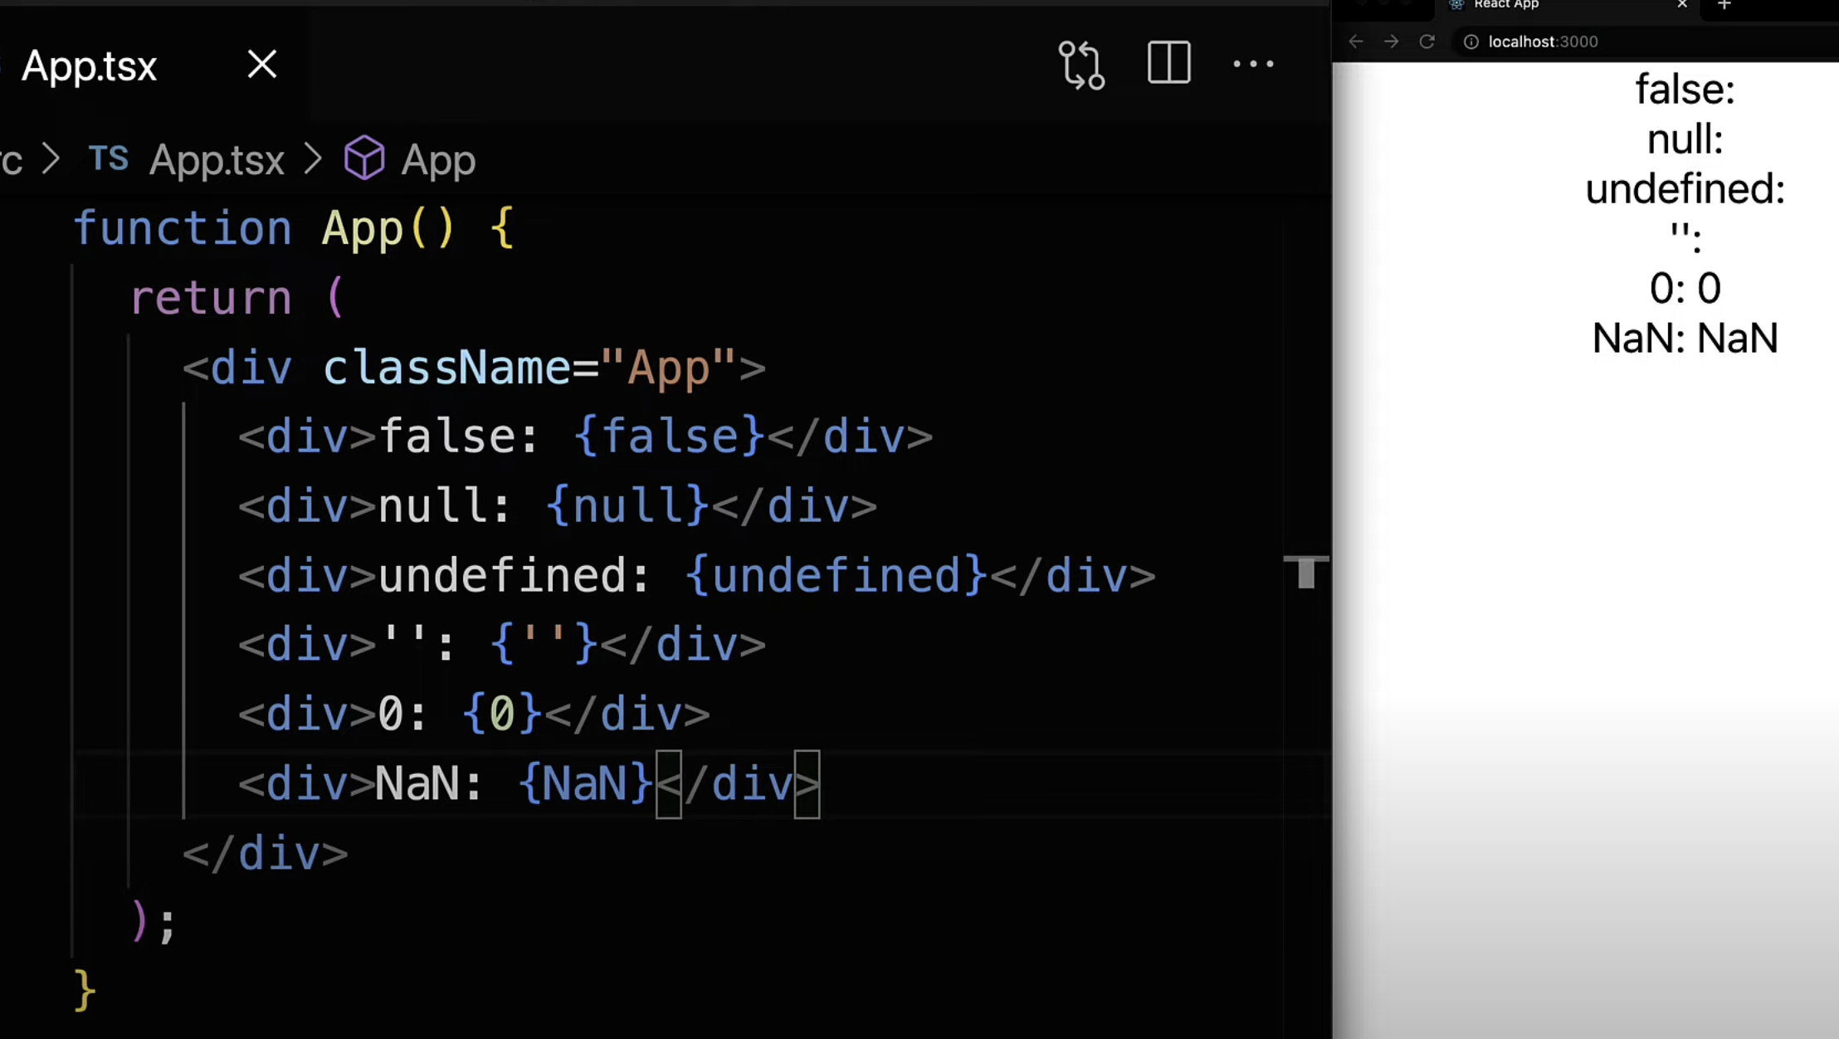Click the chevron before TS App.tsx breadcrumb
The image size is (1839, 1039).
(x=51, y=159)
